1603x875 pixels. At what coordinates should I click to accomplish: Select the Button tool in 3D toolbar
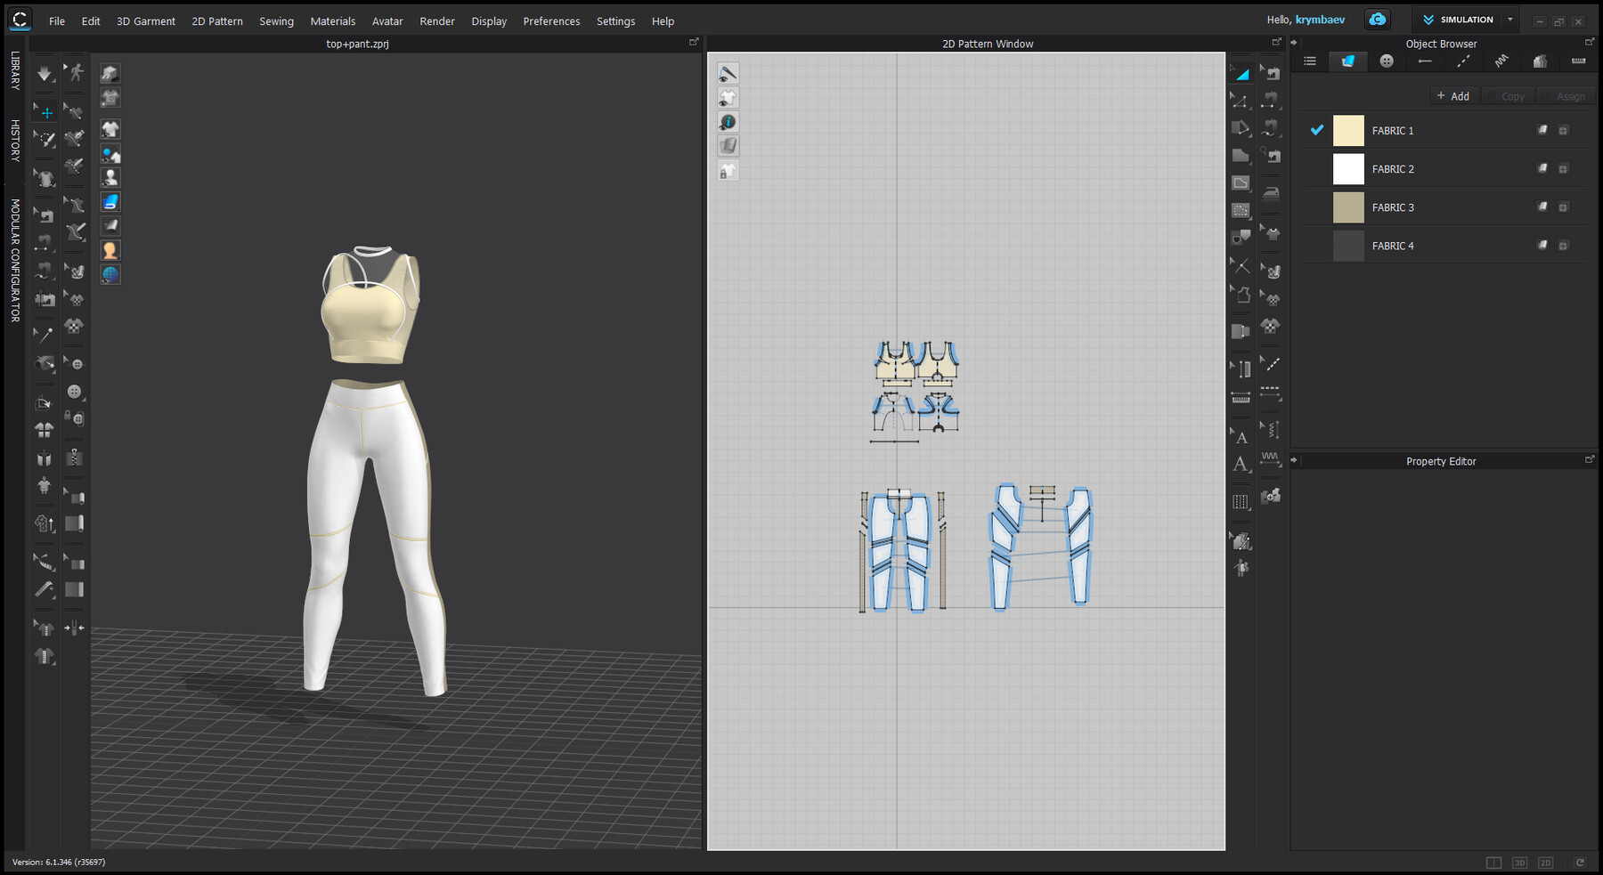(x=75, y=392)
